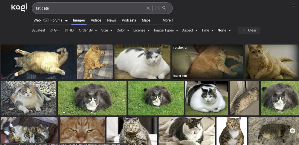This screenshot has width=299, height=145.
Task: Switch to the Podcasts tab
Action: click(x=129, y=20)
